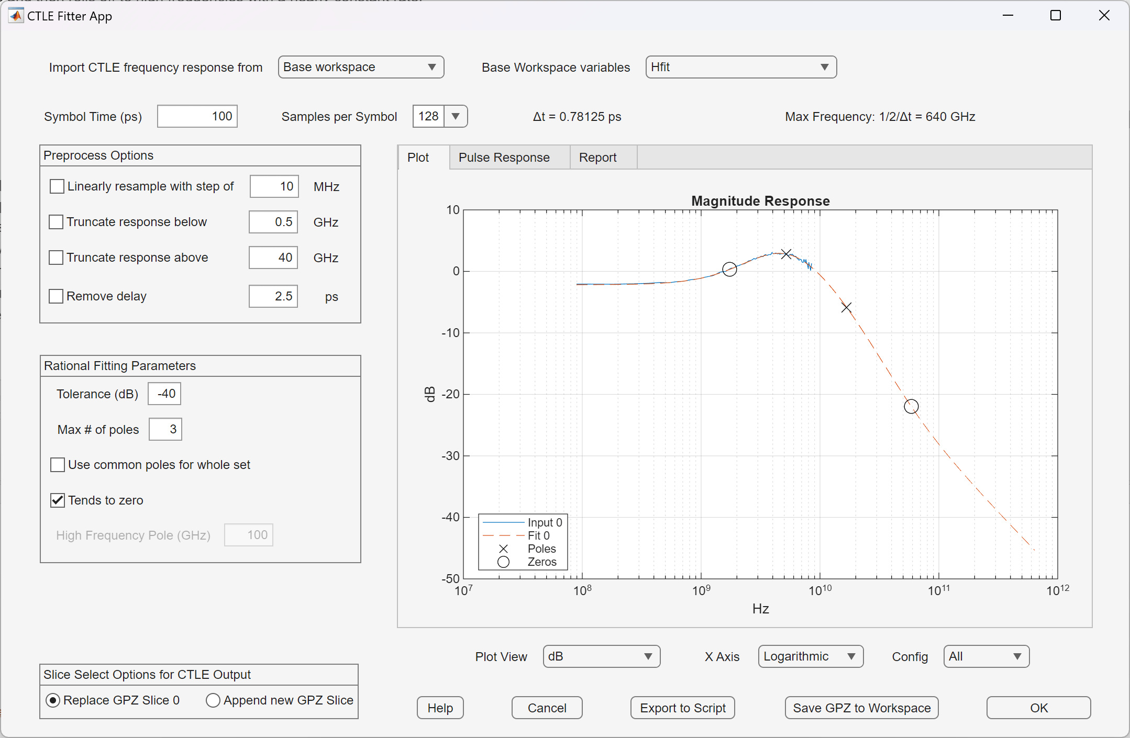Image resolution: width=1130 pixels, height=738 pixels.
Task: Click Save GPZ to Workspace button
Action: click(x=861, y=708)
